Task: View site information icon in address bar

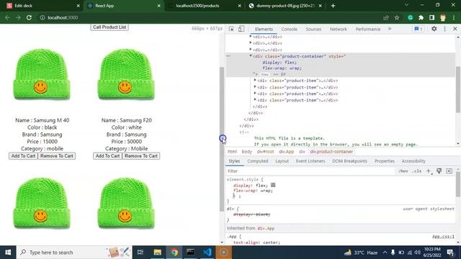Action: [42, 17]
